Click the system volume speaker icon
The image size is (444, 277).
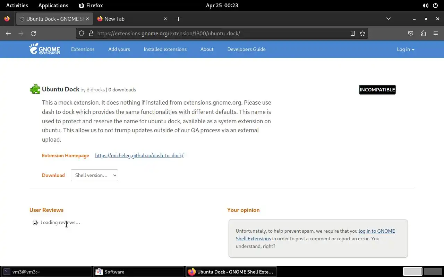425,6
